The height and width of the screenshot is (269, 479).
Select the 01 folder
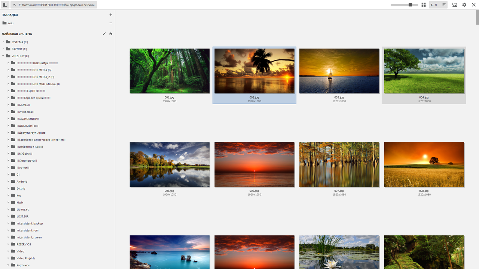pyautogui.click(x=18, y=174)
